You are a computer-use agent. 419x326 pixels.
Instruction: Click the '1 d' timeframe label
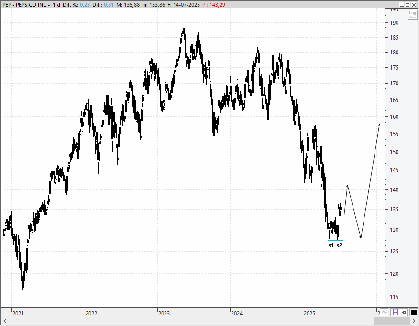click(56, 5)
